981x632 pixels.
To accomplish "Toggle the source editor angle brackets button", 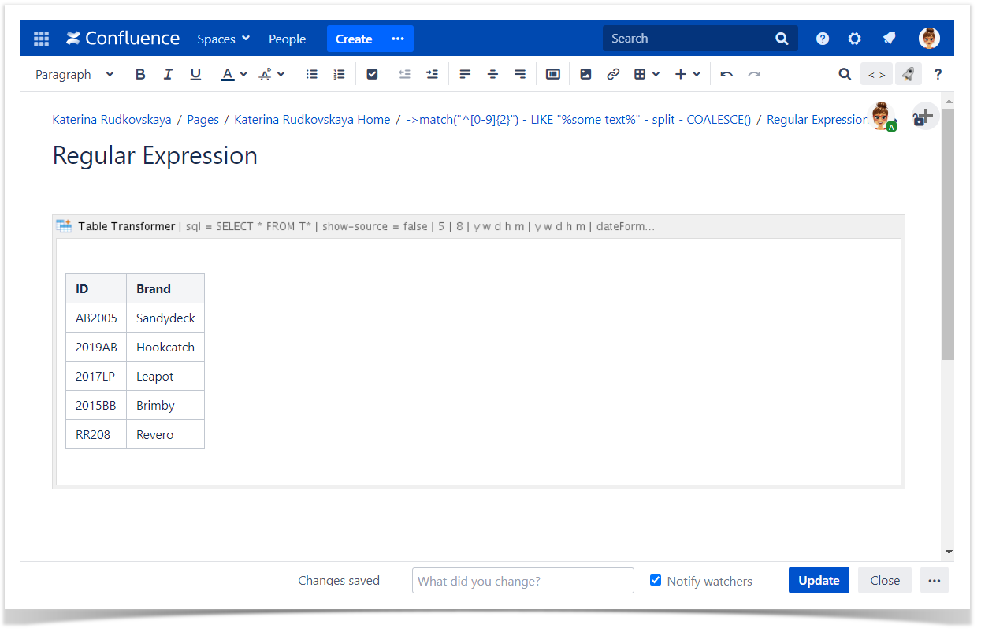I will pos(876,74).
